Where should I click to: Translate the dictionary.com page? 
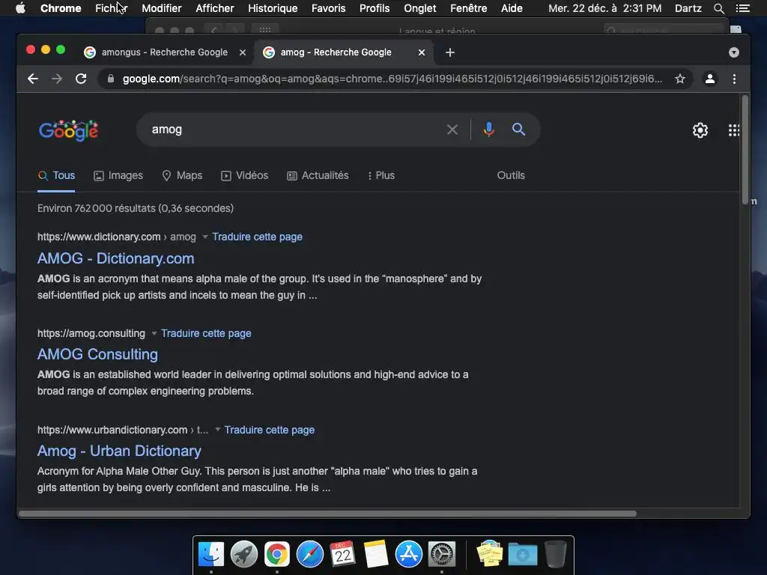tap(258, 237)
